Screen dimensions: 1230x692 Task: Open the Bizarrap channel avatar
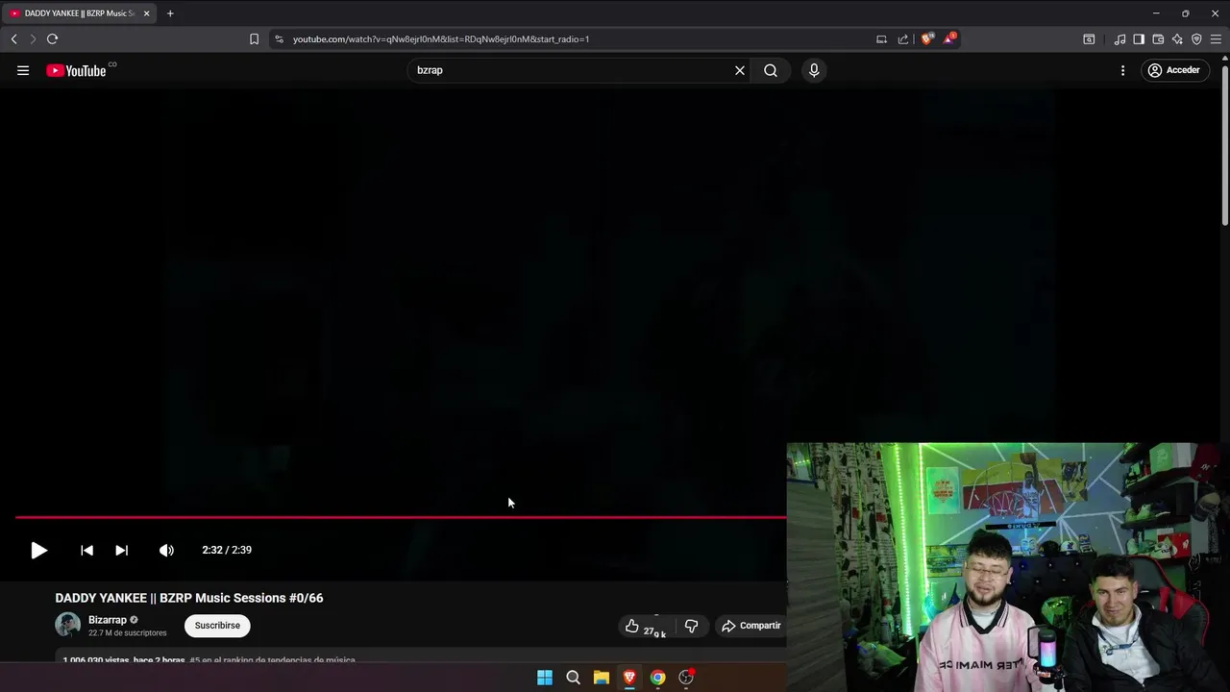[67, 625]
